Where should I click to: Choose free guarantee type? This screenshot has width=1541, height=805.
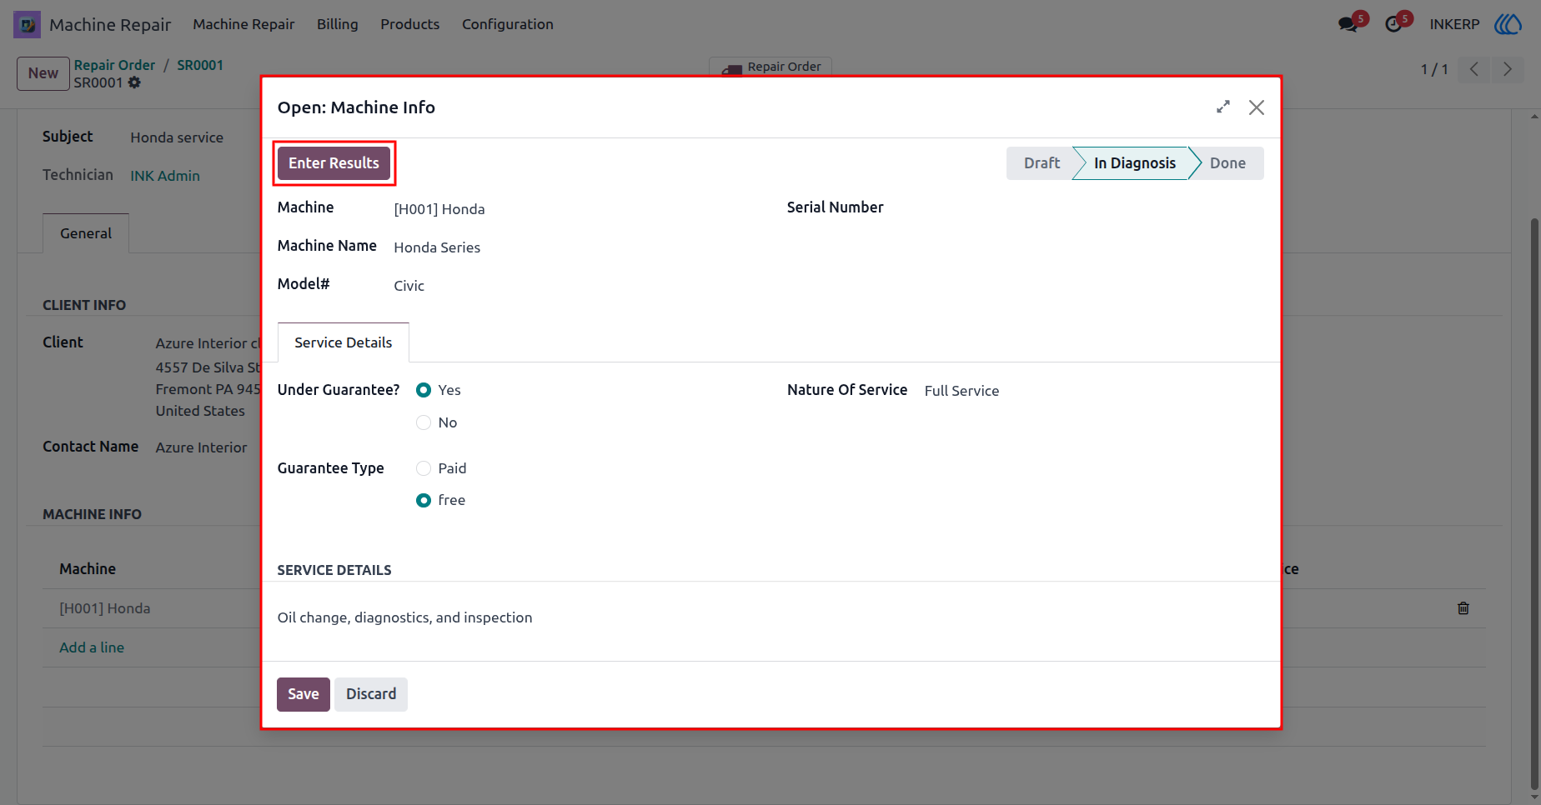[x=424, y=500]
